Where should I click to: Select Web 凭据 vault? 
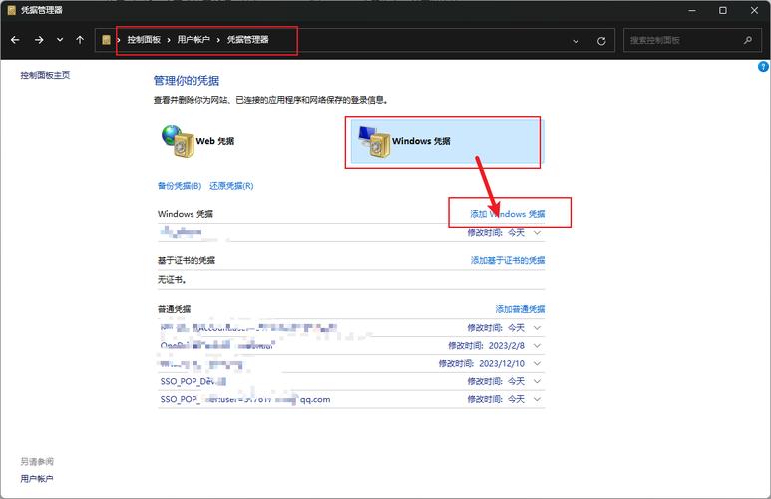pyautogui.click(x=198, y=141)
